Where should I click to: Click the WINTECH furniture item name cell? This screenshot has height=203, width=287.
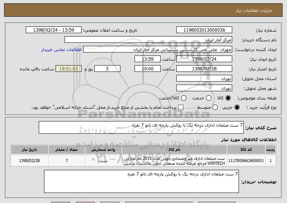click(174, 161)
